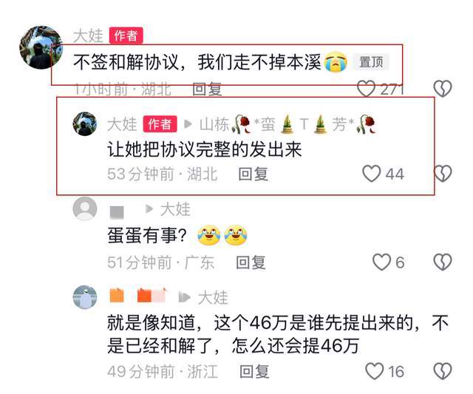Like the pinned comment with 271 likes
The width and height of the screenshot is (473, 394).
click(366, 89)
